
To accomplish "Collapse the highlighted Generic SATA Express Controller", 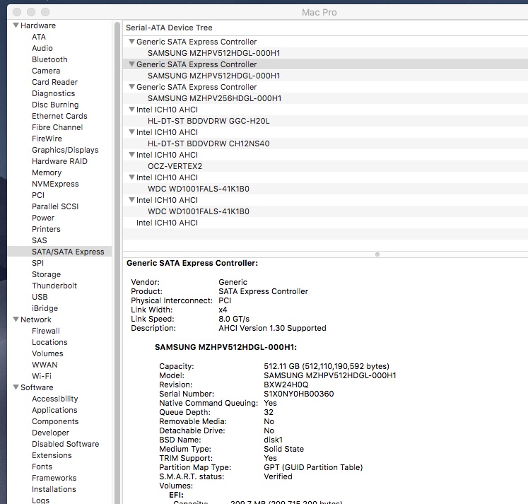I will (x=132, y=64).
